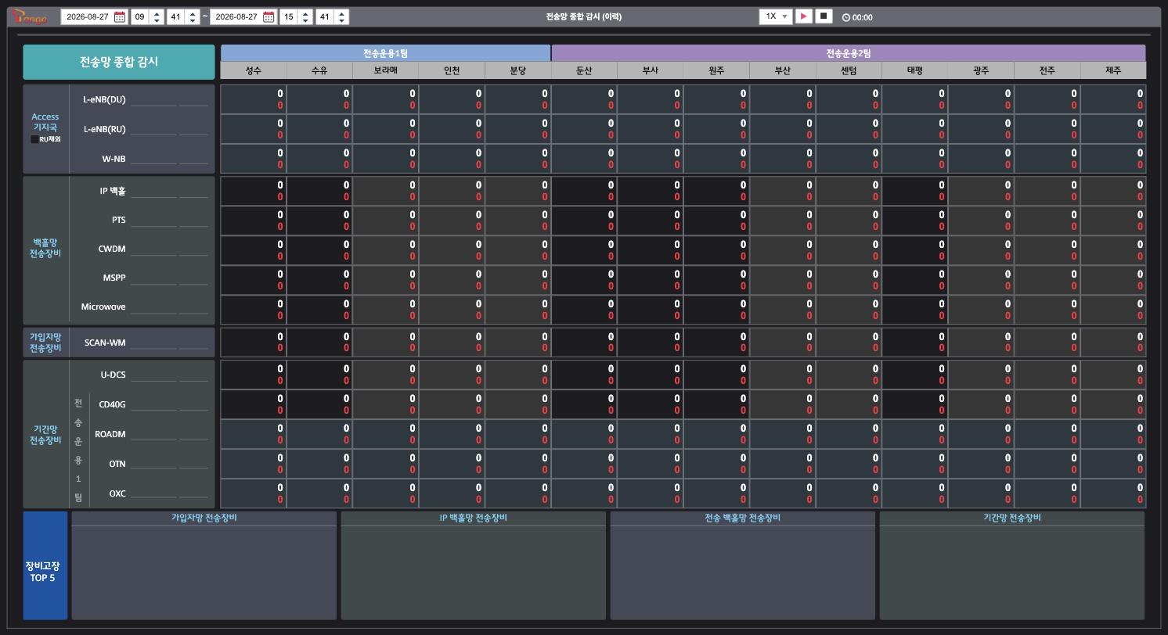1168x635 pixels.
Task: Decrease the end minute value 41
Action: pyautogui.click(x=341, y=20)
